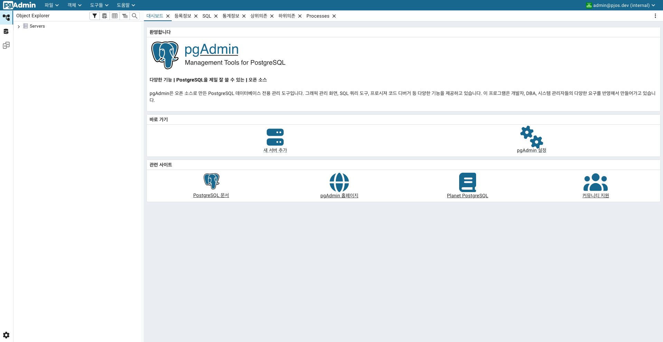This screenshot has height=342, width=663.
Task: Click the community support people icon
Action: [596, 182]
